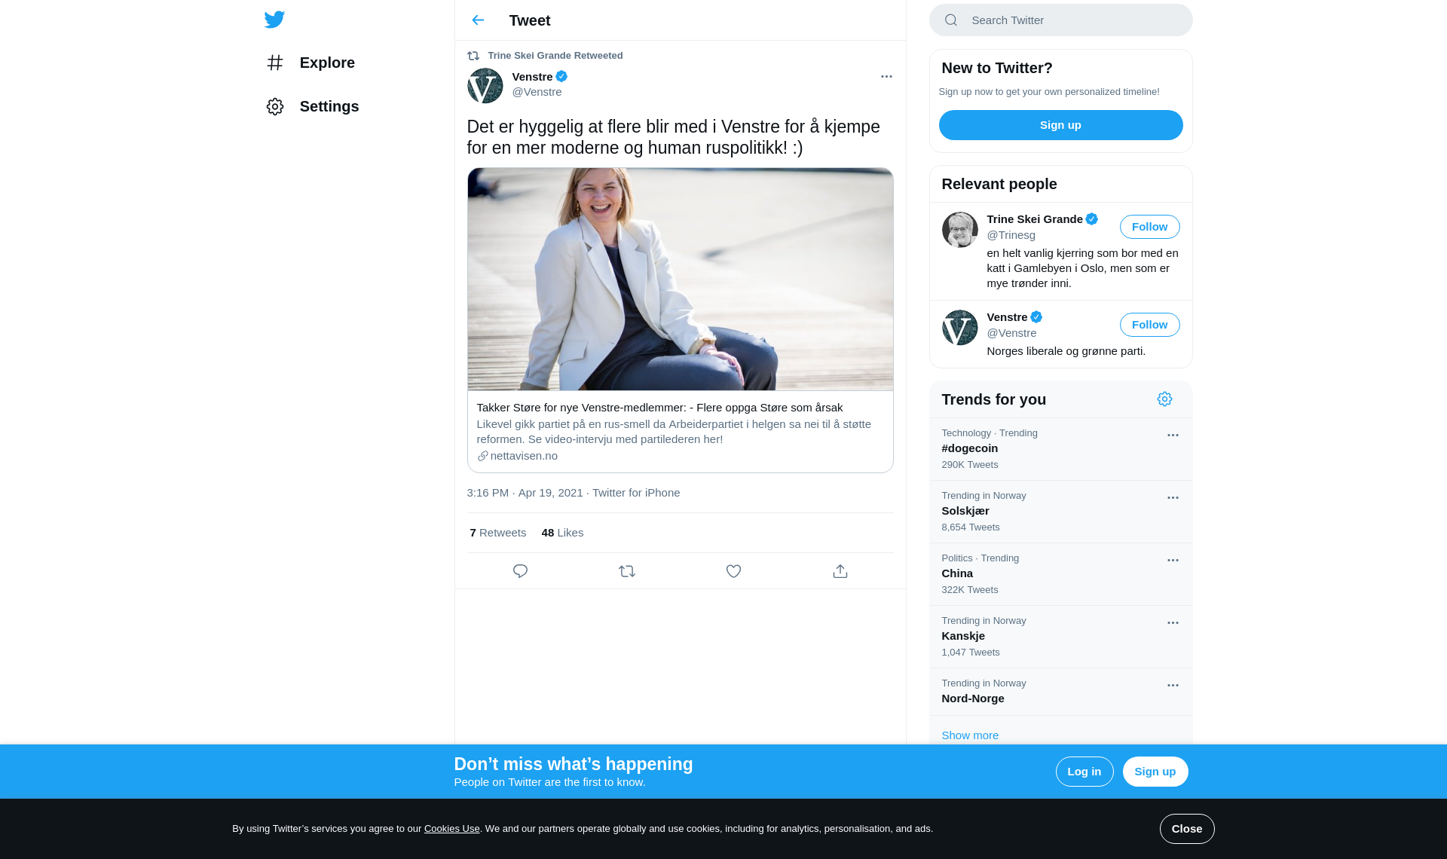Click the Twitter bird logo
1447x859 pixels.
(x=274, y=20)
